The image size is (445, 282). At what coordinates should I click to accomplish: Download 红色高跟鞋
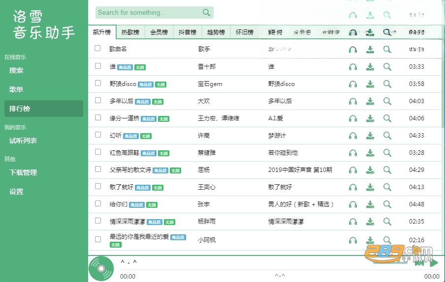(x=370, y=153)
